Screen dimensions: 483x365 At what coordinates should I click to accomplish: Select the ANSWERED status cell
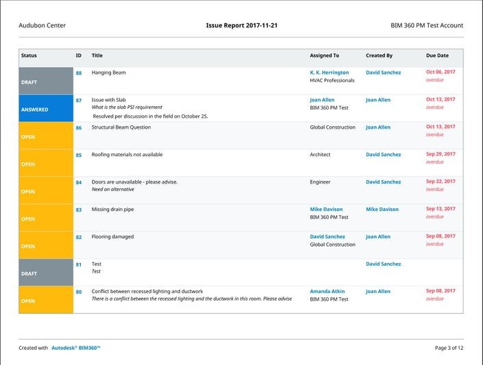coord(46,108)
